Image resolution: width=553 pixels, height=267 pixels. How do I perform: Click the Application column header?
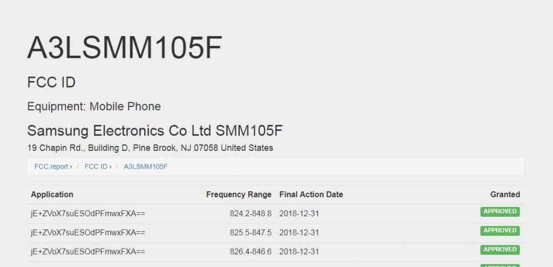coord(52,195)
